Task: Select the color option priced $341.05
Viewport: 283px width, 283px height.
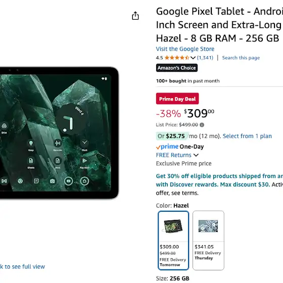Action: pos(208,240)
